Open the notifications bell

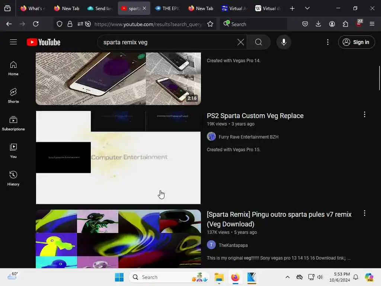click(x=356, y=277)
